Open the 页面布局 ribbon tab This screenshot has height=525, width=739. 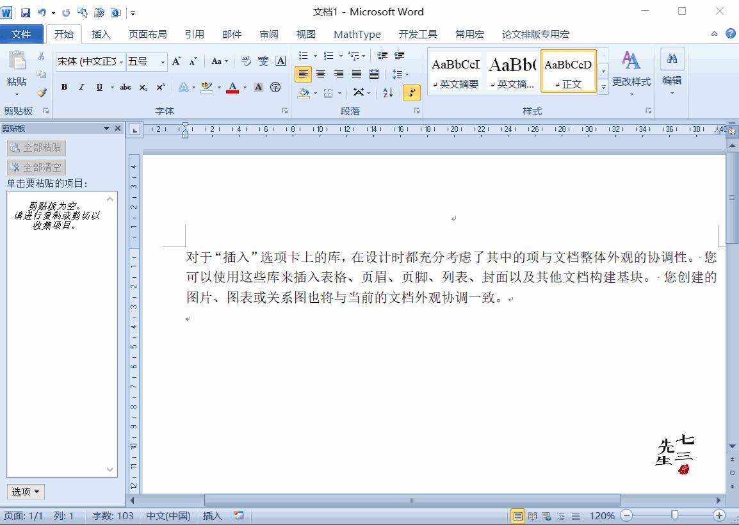pyautogui.click(x=147, y=34)
